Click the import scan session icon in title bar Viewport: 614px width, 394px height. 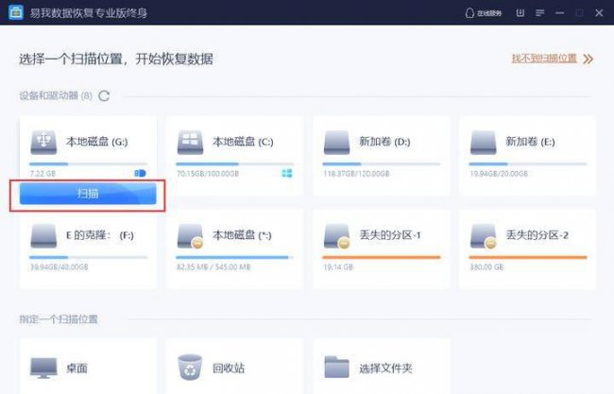[520, 13]
